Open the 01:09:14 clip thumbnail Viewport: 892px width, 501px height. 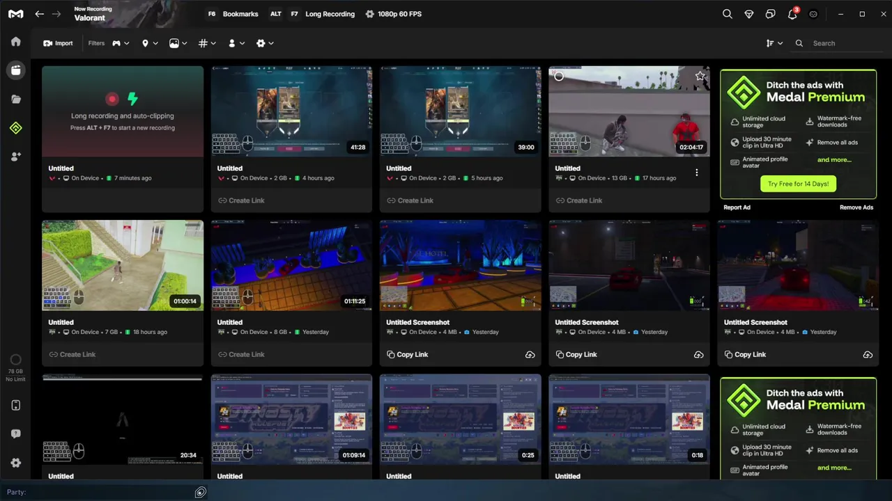[291, 420]
